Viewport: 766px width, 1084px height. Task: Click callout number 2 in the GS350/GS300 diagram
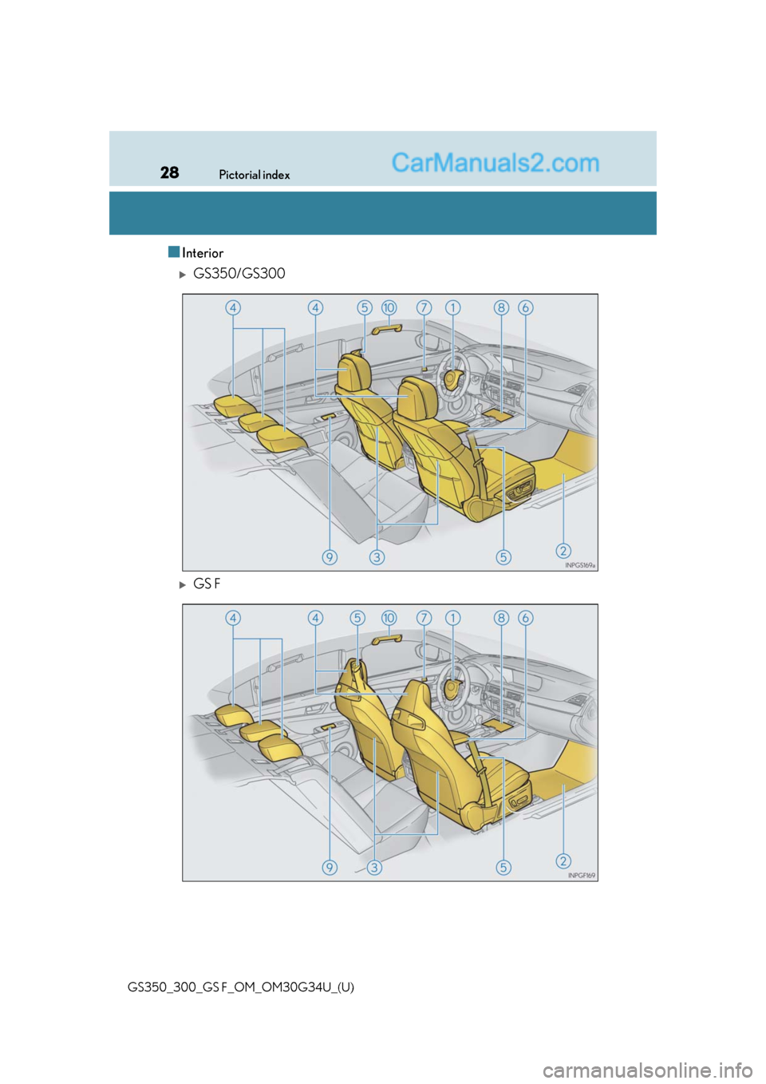(x=563, y=551)
